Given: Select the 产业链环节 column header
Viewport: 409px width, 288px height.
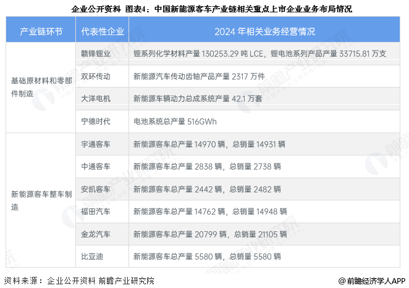Looking at the screenshot, I should (x=41, y=30).
